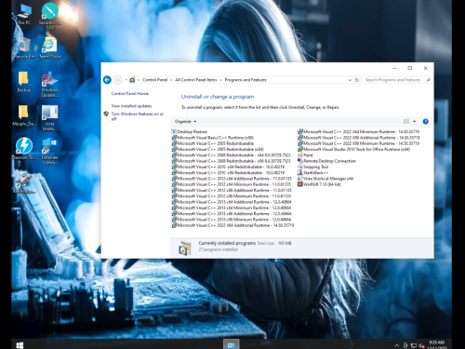The height and width of the screenshot is (349, 465).
Task: Select Visual C++ 2013 x86 Minimum Runtime
Action: click(x=232, y=220)
